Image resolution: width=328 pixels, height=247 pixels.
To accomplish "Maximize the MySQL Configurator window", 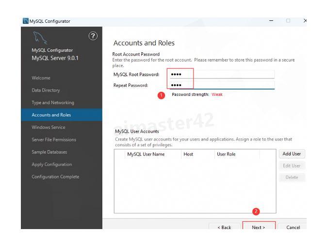I will [288, 21].
